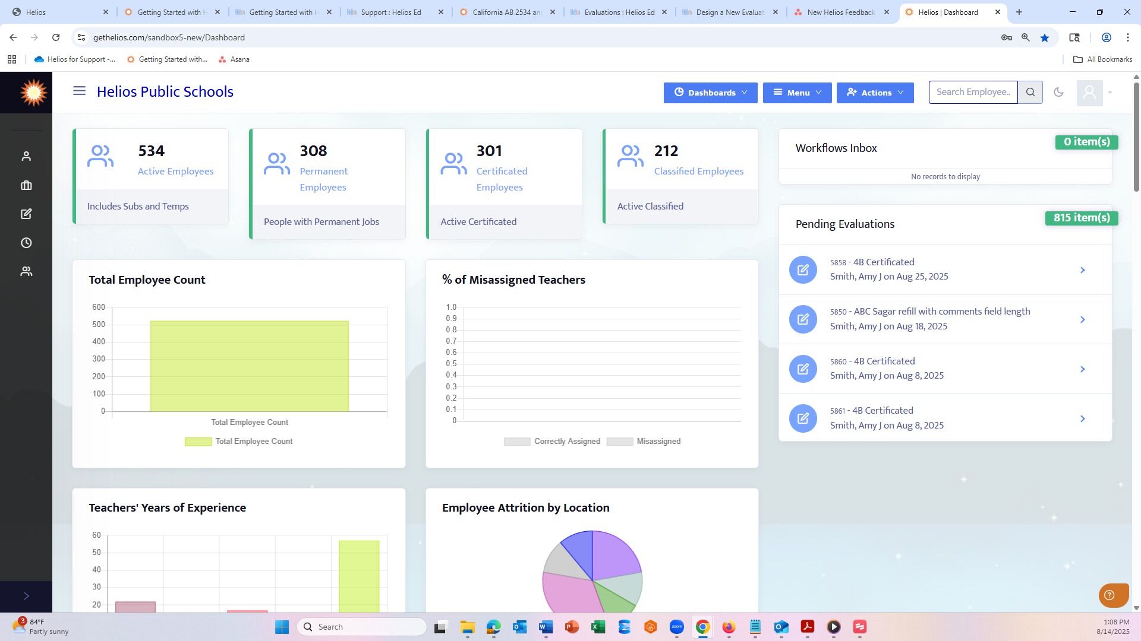Viewport: 1141px width, 641px height.
Task: Open evaluation 5858 - 4B Certificated
Action: coord(945,269)
